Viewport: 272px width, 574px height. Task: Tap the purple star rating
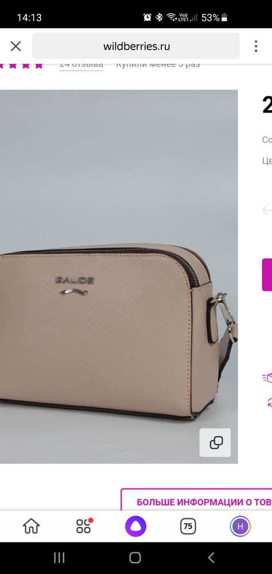coord(21,65)
